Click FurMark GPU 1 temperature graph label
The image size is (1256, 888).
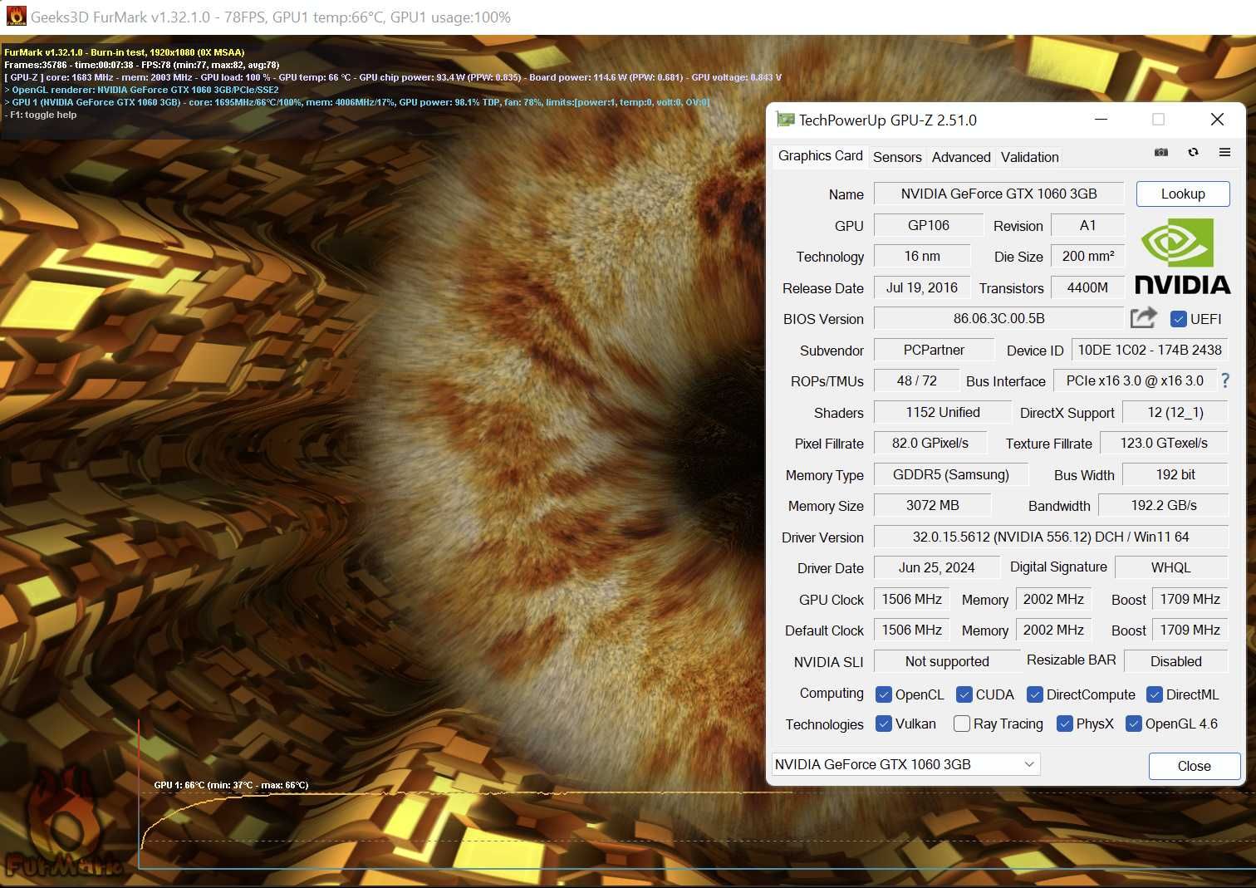point(231,785)
